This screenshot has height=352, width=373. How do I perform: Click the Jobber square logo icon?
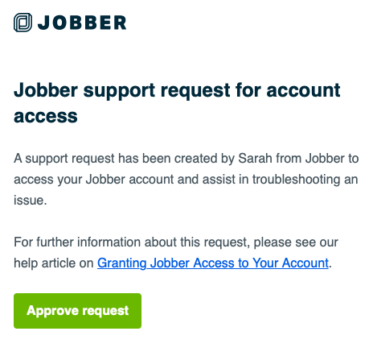pyautogui.click(x=23, y=23)
